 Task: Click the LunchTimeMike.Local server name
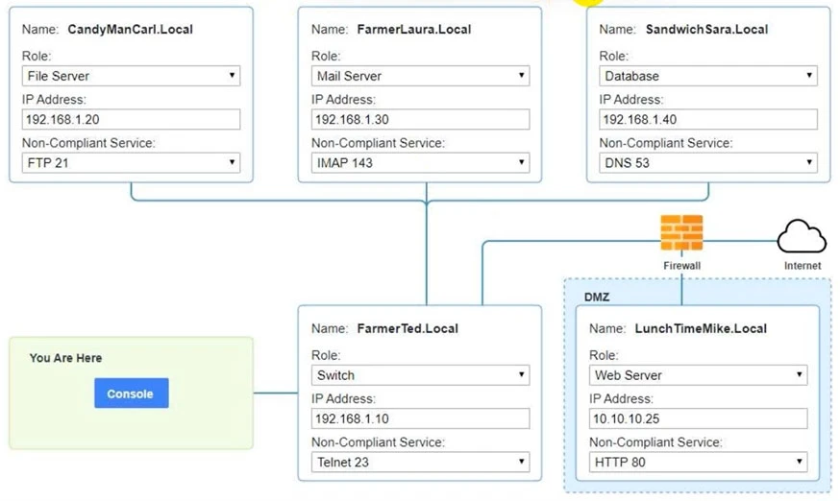point(701,328)
